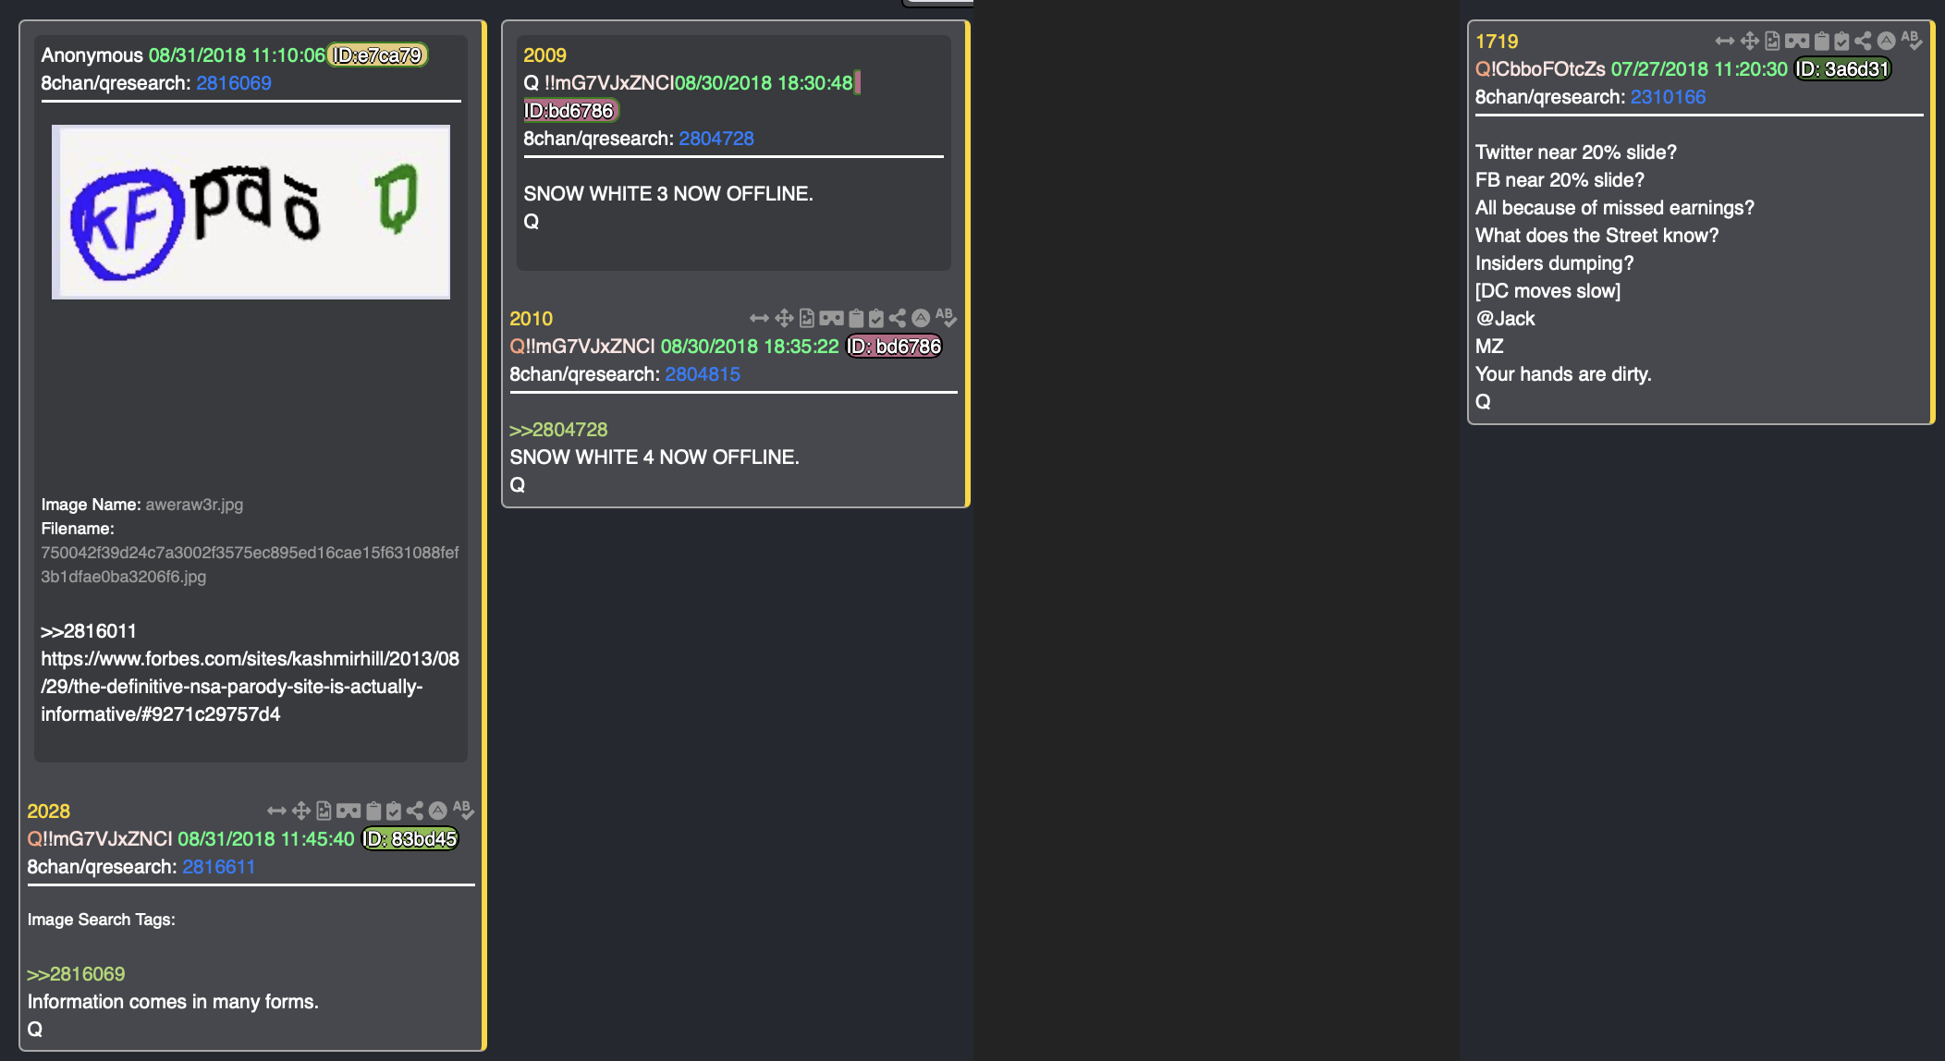The height and width of the screenshot is (1061, 1945).
Task: Click the clipboard copy icon on post 2010
Action: tap(856, 319)
